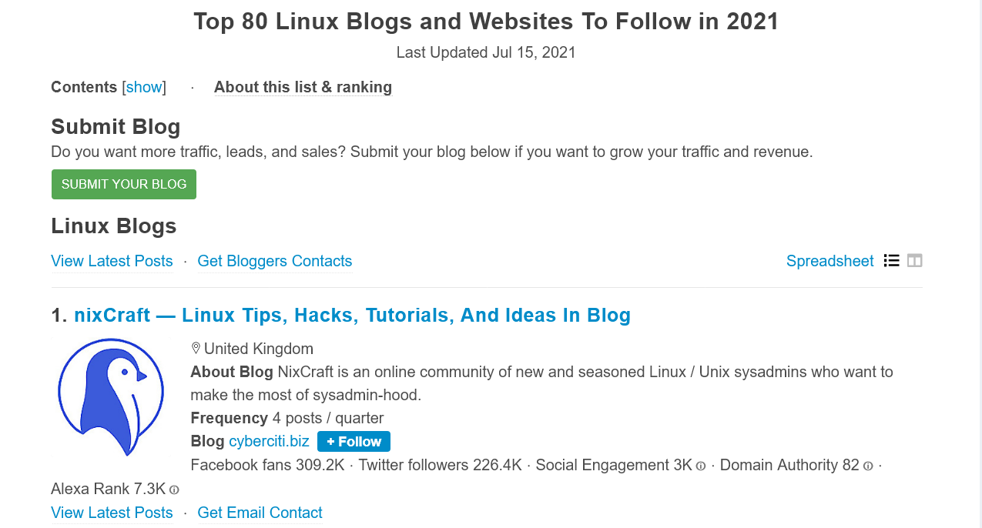Expand Contents with the show link
The image size is (982, 528).
(144, 87)
